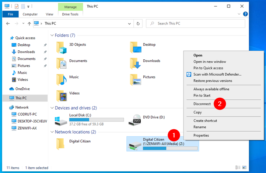Collapse the Folders (7) group
This screenshot has width=266, height=173.
pos(52,35)
